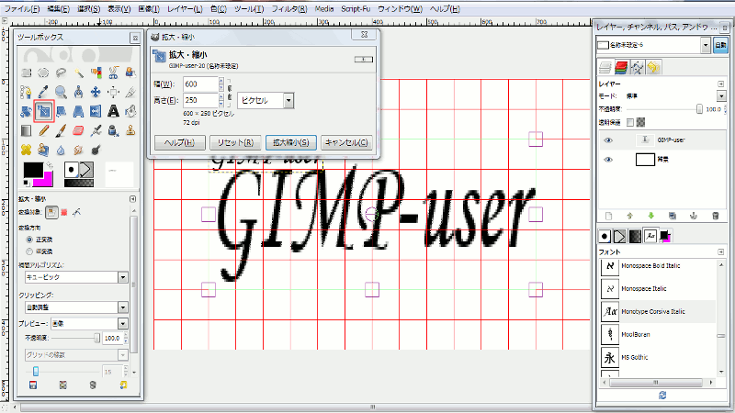
Task: Hide the 背景 layer
Action: 608,160
